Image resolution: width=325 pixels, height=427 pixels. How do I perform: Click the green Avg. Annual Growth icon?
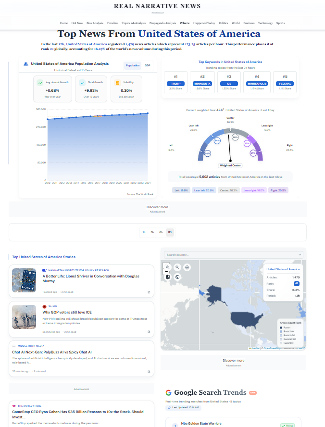point(40,83)
